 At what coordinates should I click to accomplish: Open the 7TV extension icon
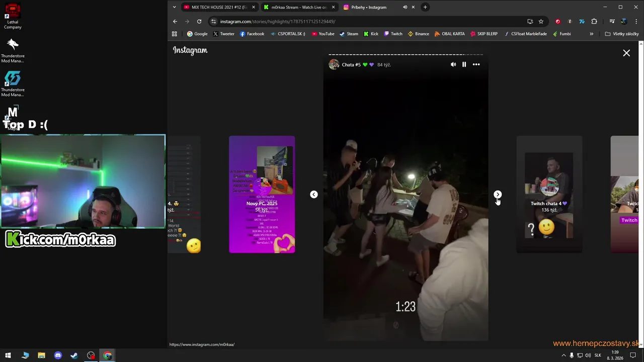[582, 21]
